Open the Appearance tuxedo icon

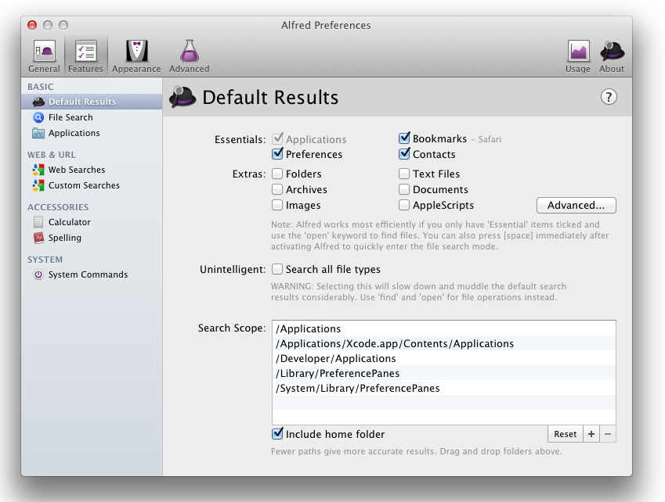click(x=136, y=51)
